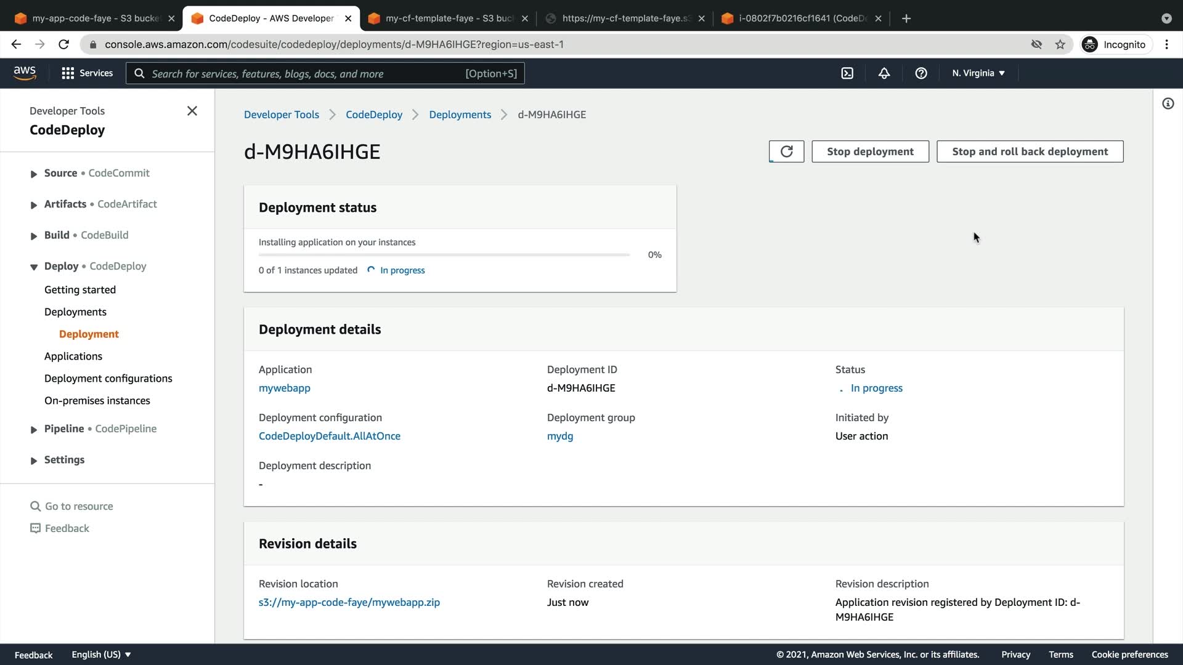Open the N. Virginia region dropdown
The width and height of the screenshot is (1183, 665).
(978, 73)
